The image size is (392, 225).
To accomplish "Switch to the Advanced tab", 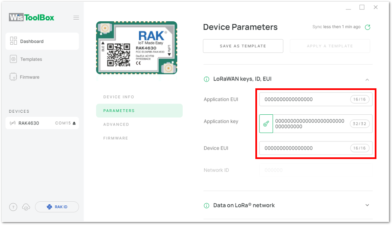I will [116, 125].
